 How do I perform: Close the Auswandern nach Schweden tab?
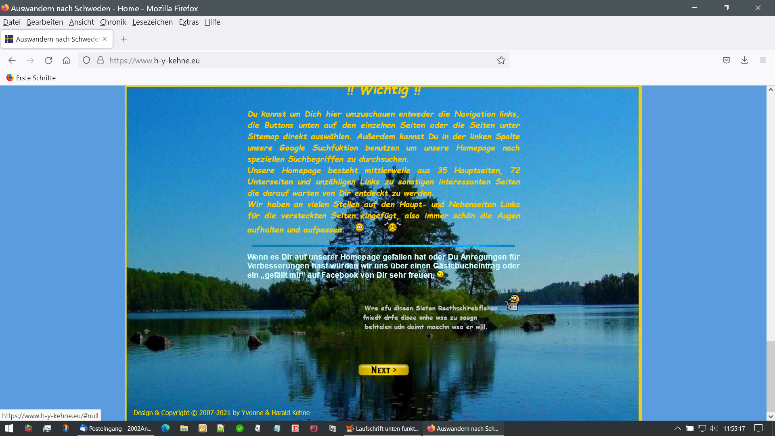point(105,39)
